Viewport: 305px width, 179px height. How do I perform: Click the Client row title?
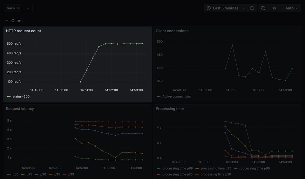pyautogui.click(x=17, y=21)
